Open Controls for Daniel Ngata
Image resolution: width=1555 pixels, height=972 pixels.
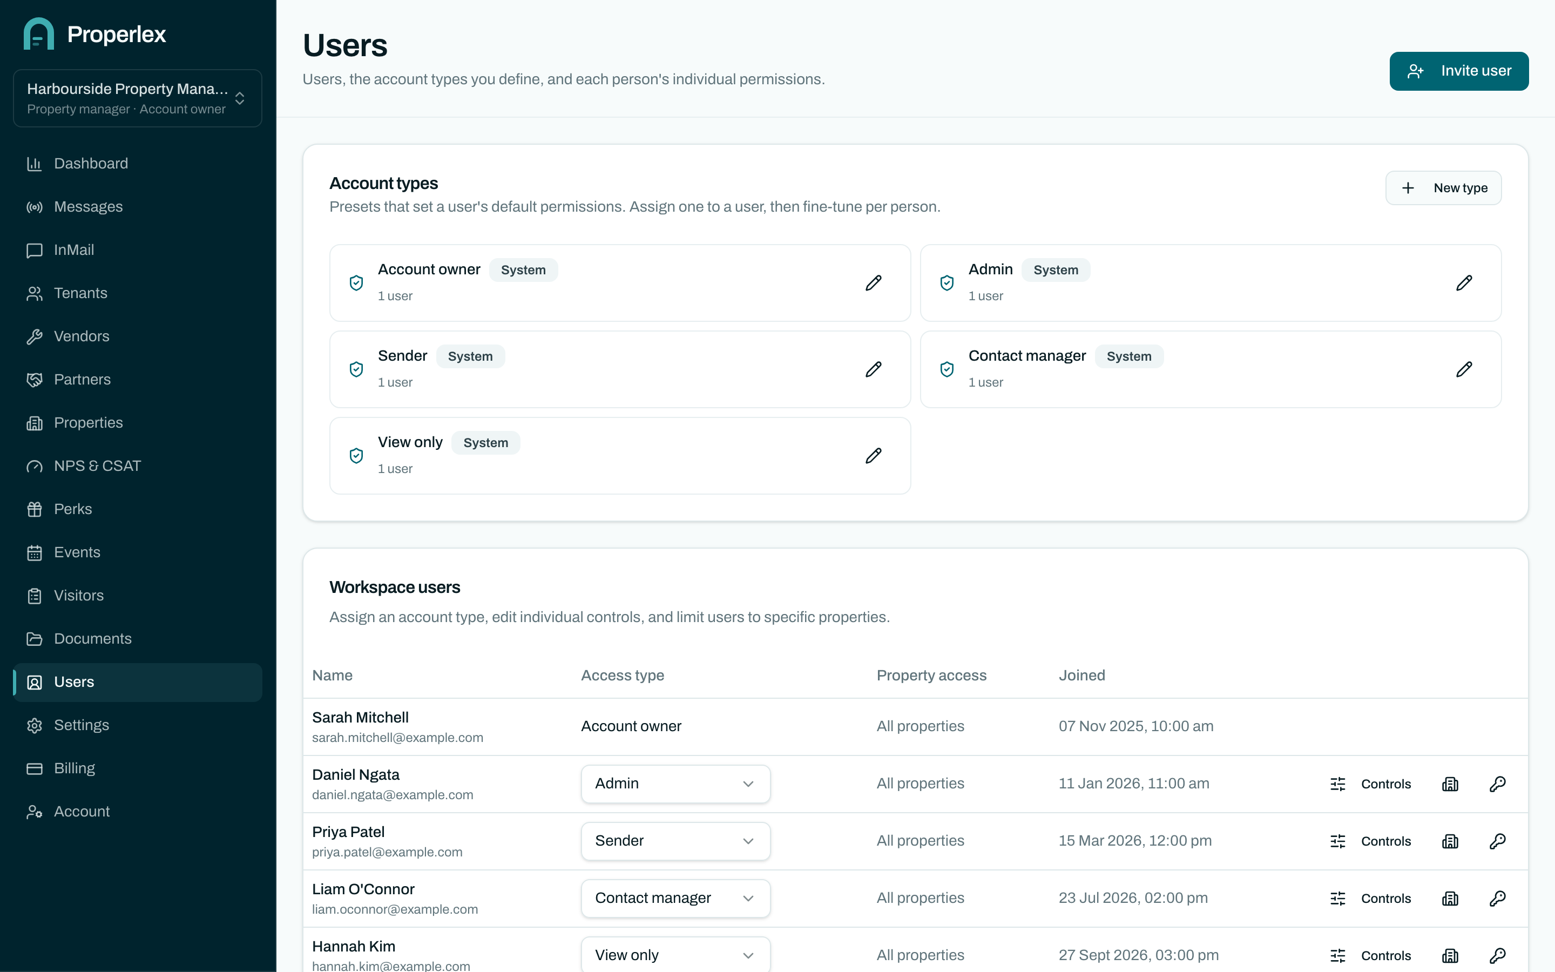pyautogui.click(x=1370, y=784)
